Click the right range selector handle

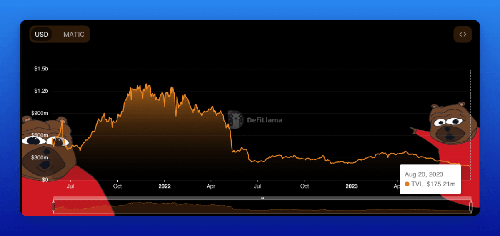click(x=471, y=206)
